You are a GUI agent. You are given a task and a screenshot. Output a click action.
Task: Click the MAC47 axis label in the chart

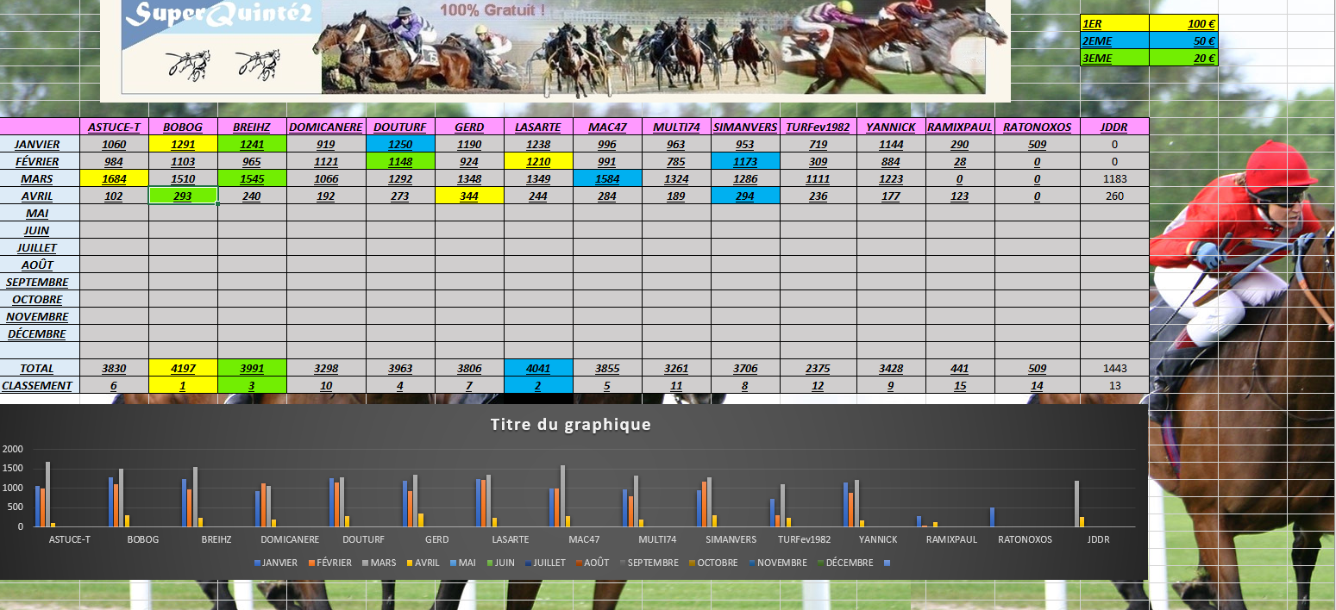point(584,539)
